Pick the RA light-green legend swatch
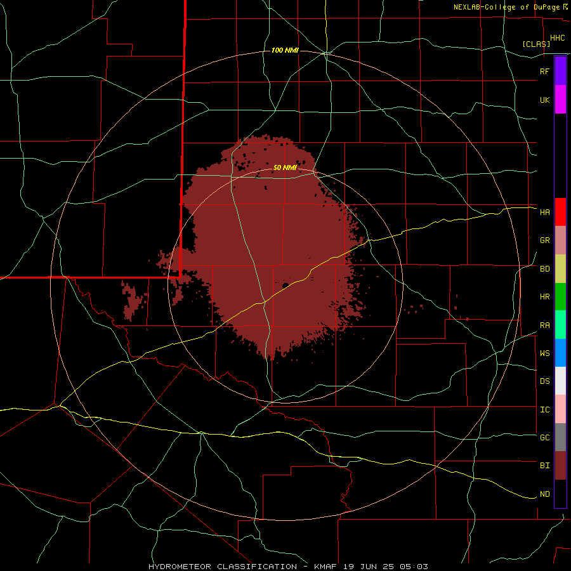571x571 pixels. coord(560,325)
